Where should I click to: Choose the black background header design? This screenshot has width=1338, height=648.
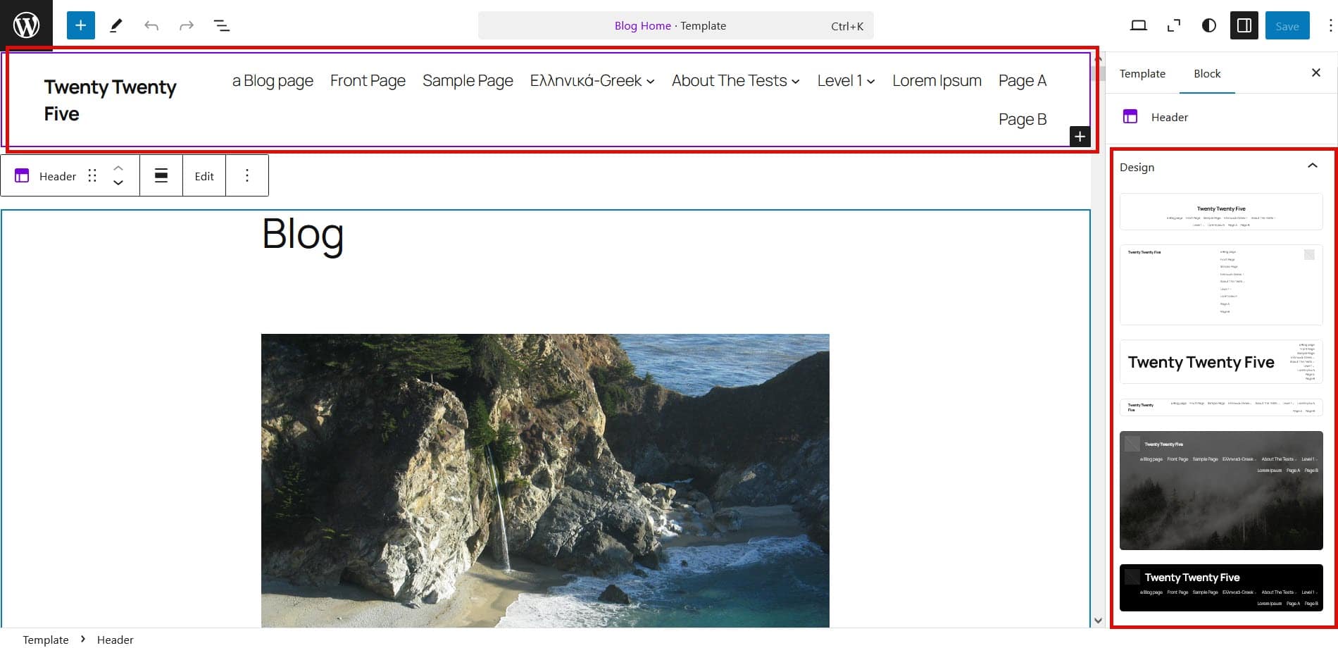tap(1221, 587)
